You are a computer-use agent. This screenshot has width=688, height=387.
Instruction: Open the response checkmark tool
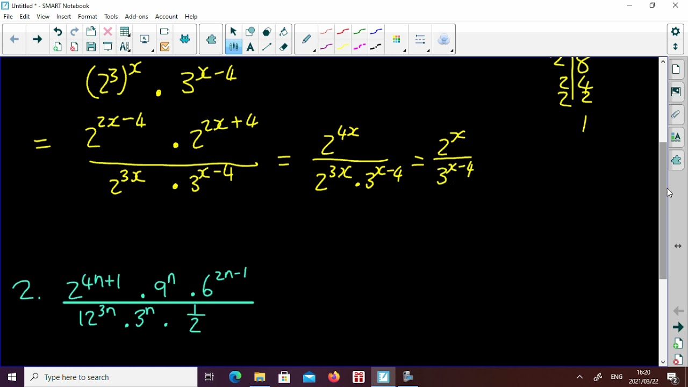pyautogui.click(x=164, y=47)
